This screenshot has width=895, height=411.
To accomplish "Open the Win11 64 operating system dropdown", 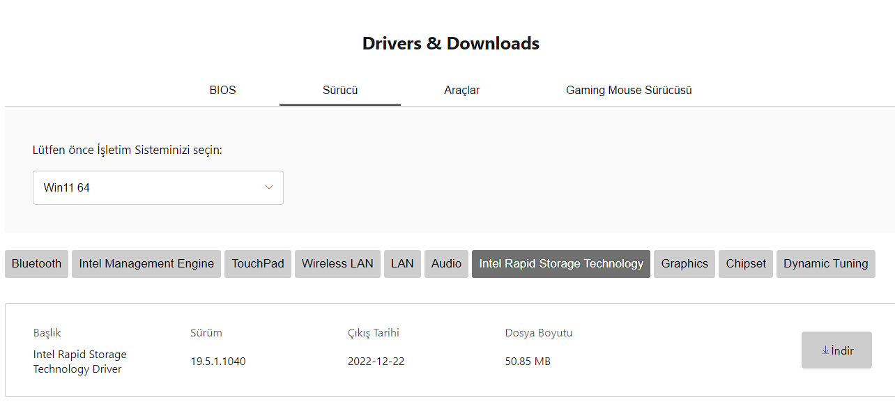I will pos(158,187).
